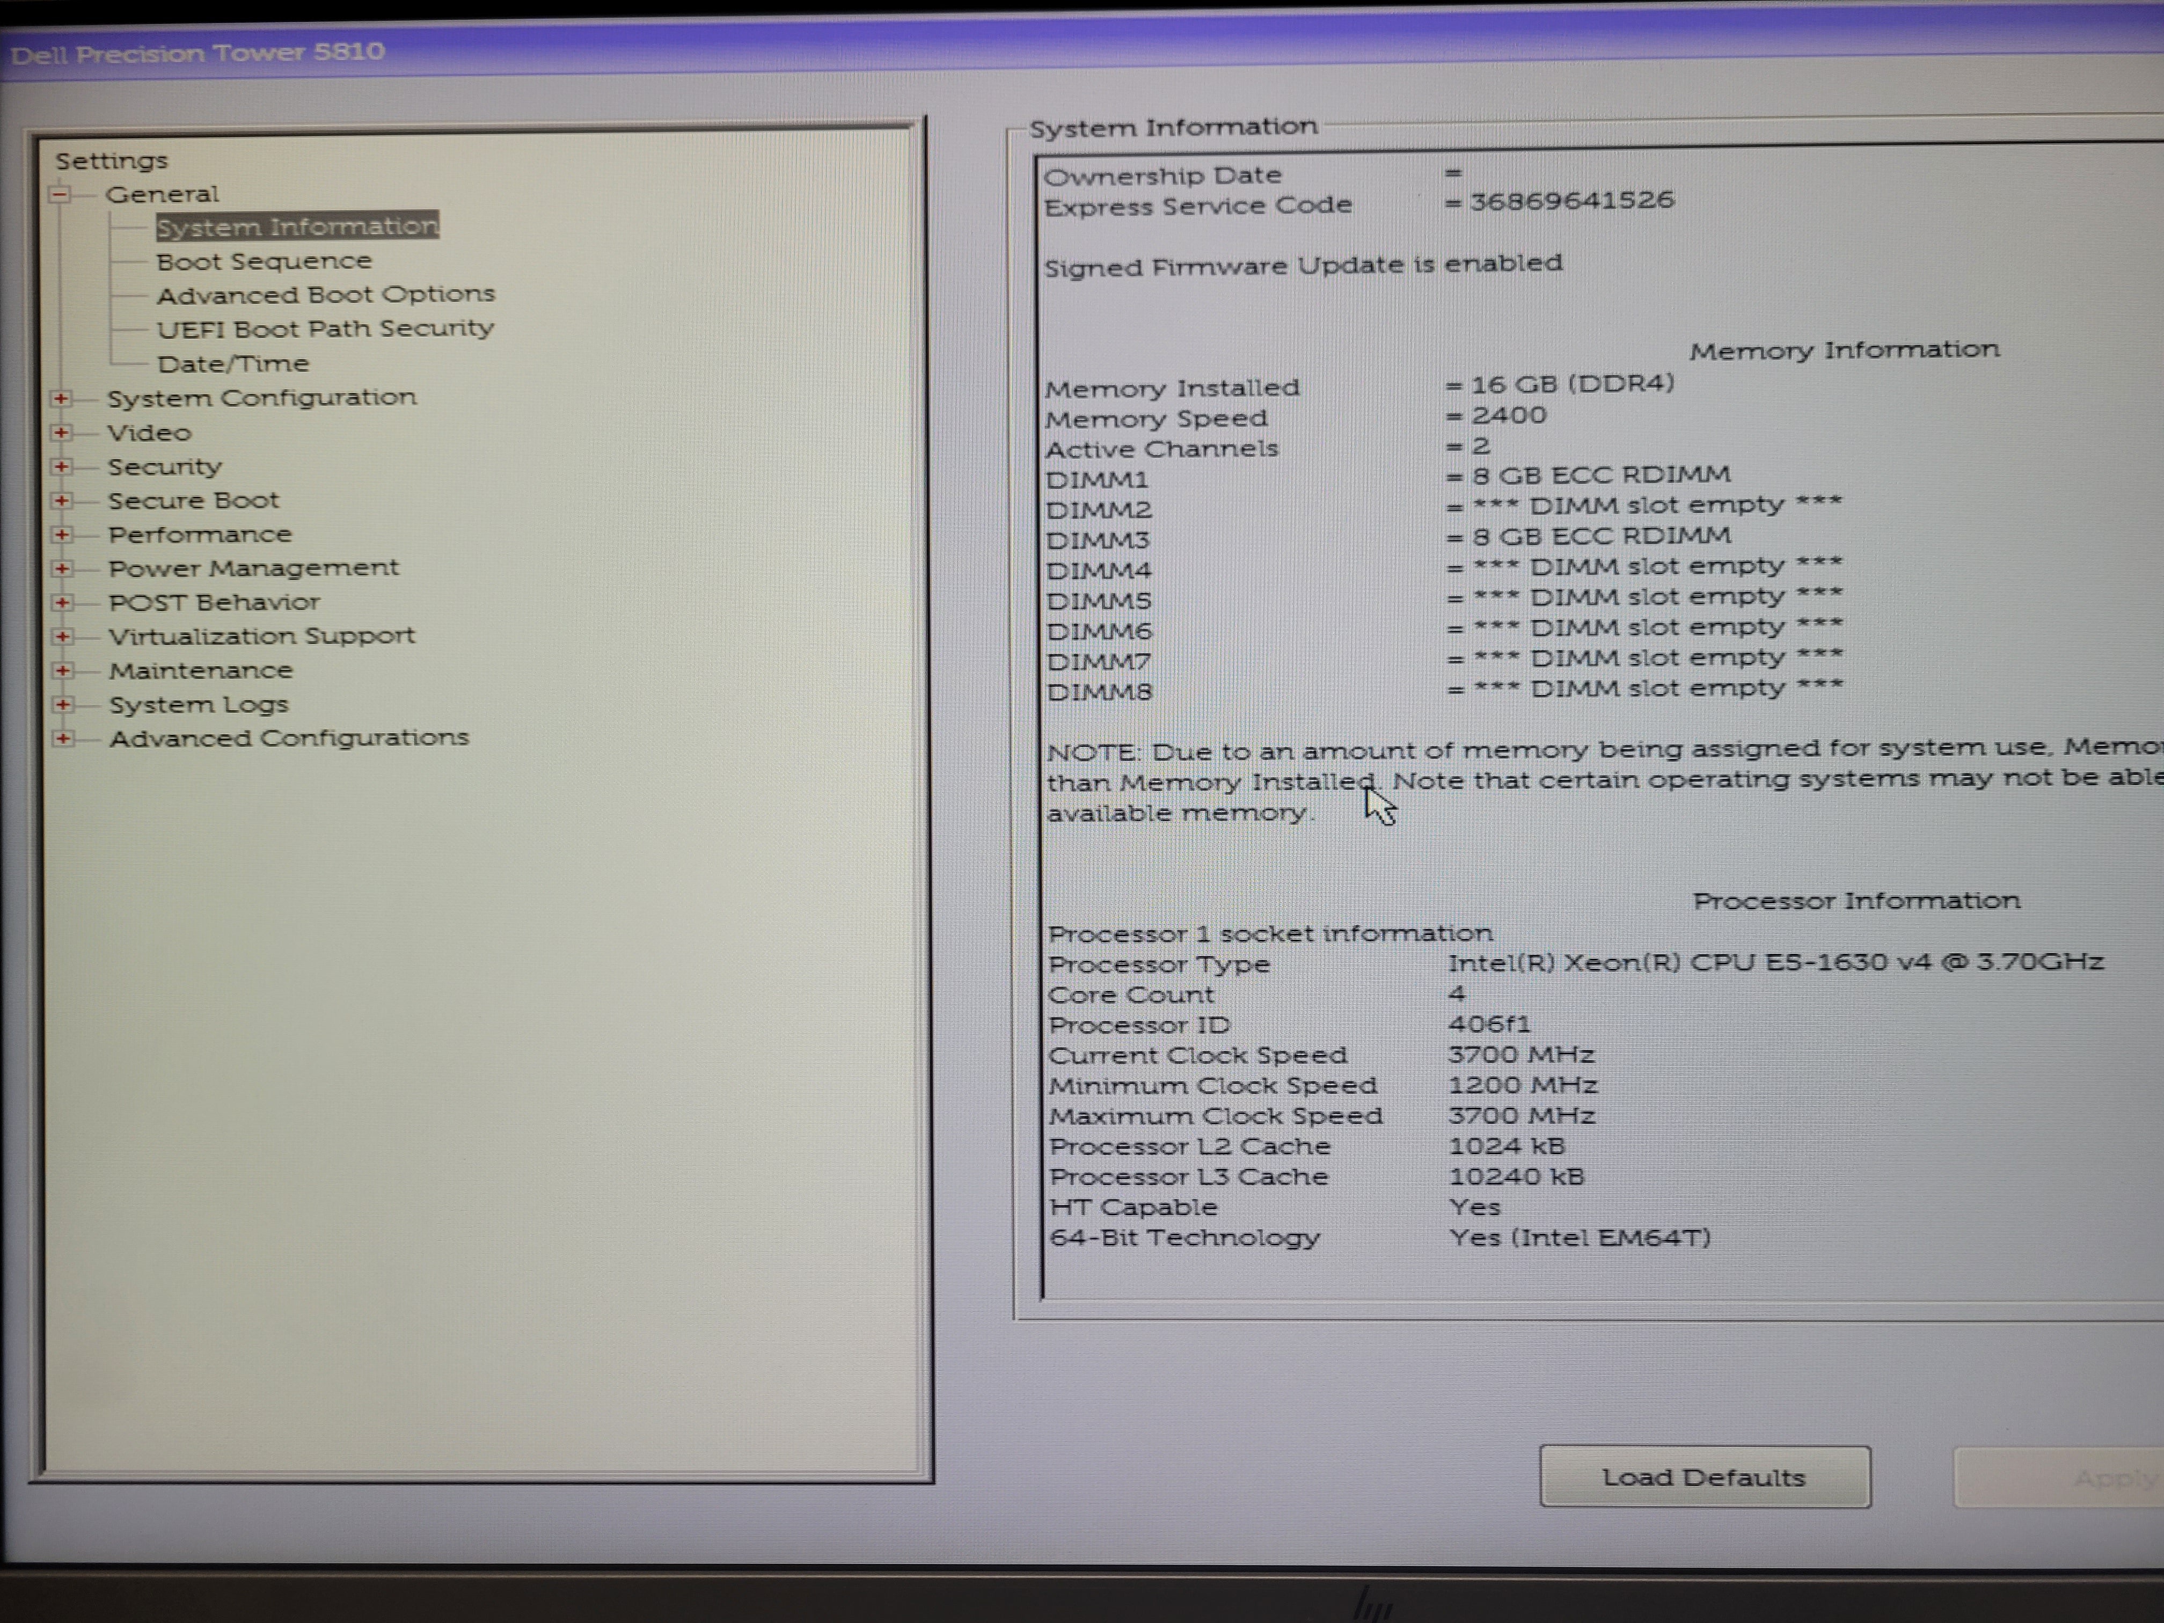Click the HT Capable label
The width and height of the screenshot is (2164, 1623).
[x=1134, y=1207]
